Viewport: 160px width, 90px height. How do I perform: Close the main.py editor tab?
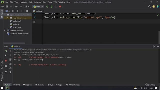pyautogui.click(x=43, y=11)
